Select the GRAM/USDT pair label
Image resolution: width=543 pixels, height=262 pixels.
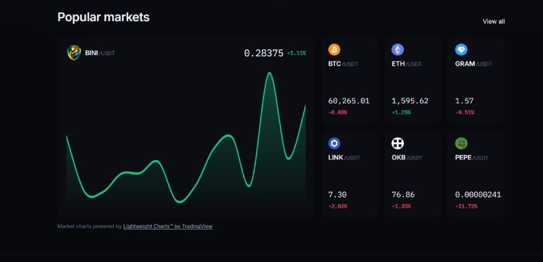click(473, 64)
